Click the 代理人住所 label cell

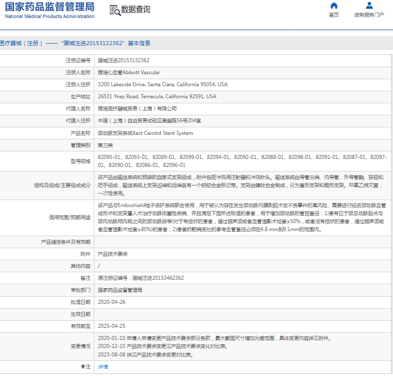click(x=47, y=121)
